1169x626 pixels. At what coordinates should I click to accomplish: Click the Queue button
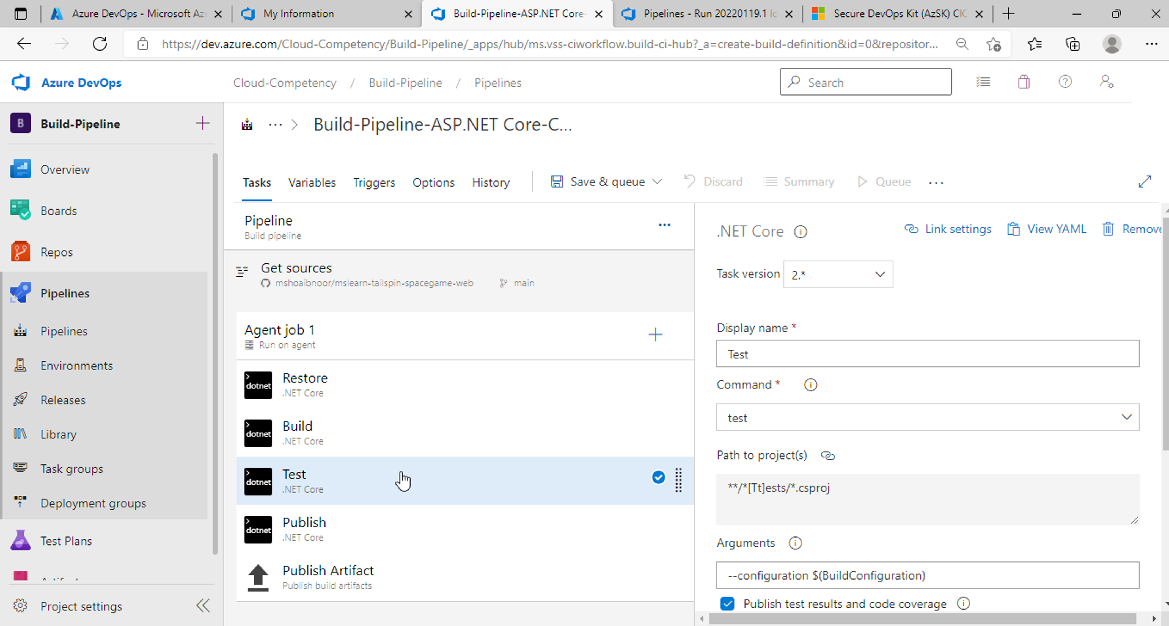[884, 182]
